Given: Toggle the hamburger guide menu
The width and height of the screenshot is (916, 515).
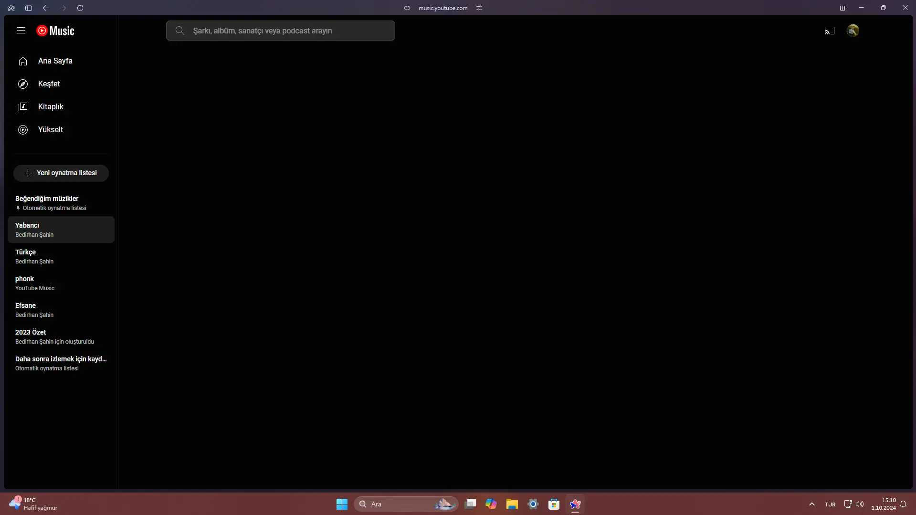Looking at the screenshot, I should pos(21,31).
